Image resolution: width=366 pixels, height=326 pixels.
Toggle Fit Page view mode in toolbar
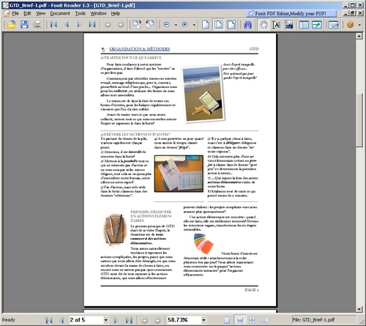[219, 25]
